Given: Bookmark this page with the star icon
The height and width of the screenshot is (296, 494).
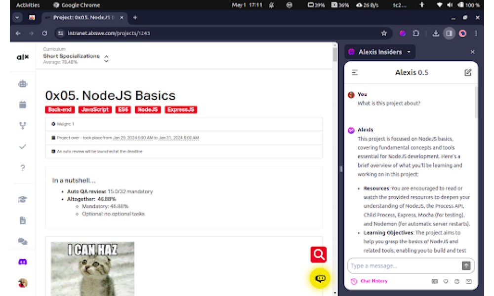Looking at the screenshot, I should pyautogui.click(x=384, y=34).
